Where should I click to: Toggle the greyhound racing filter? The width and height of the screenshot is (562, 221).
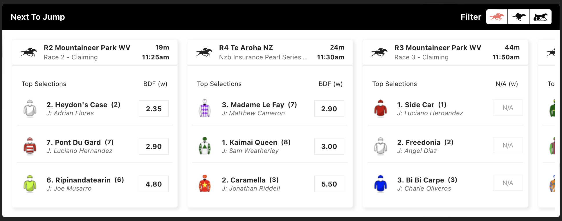[x=519, y=17]
